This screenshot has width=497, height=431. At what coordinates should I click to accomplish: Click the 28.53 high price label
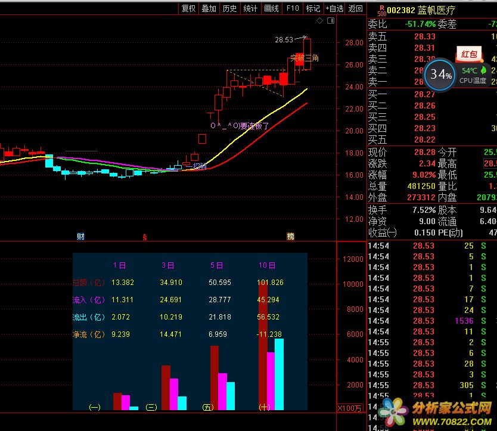tap(284, 40)
